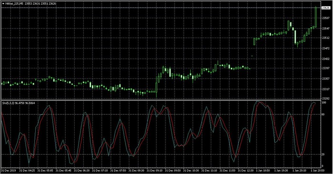This screenshot has width=333, height=174.
Task: Select time label 31 Dec 2019
Action: [x=9, y=170]
